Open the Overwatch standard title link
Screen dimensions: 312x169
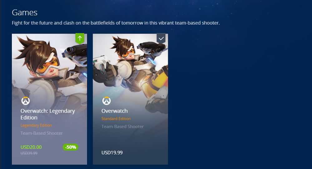[115, 111]
